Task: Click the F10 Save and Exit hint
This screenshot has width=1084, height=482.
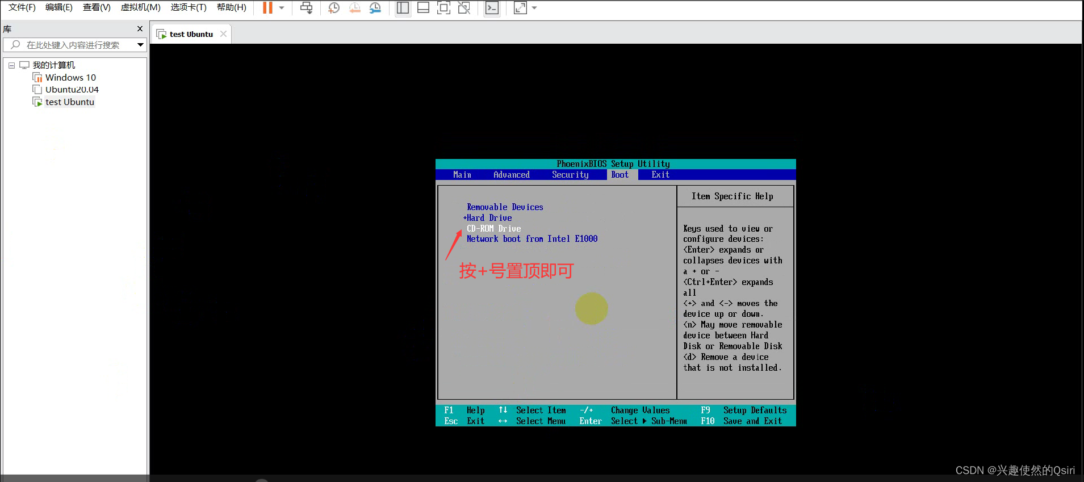Action: 742,421
